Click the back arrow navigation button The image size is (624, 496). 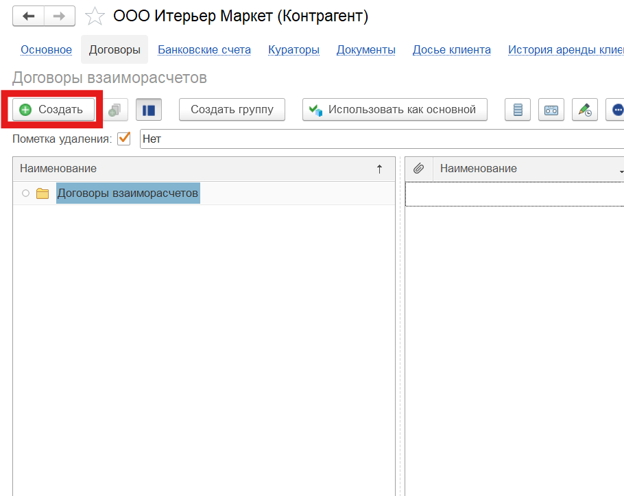tap(29, 16)
